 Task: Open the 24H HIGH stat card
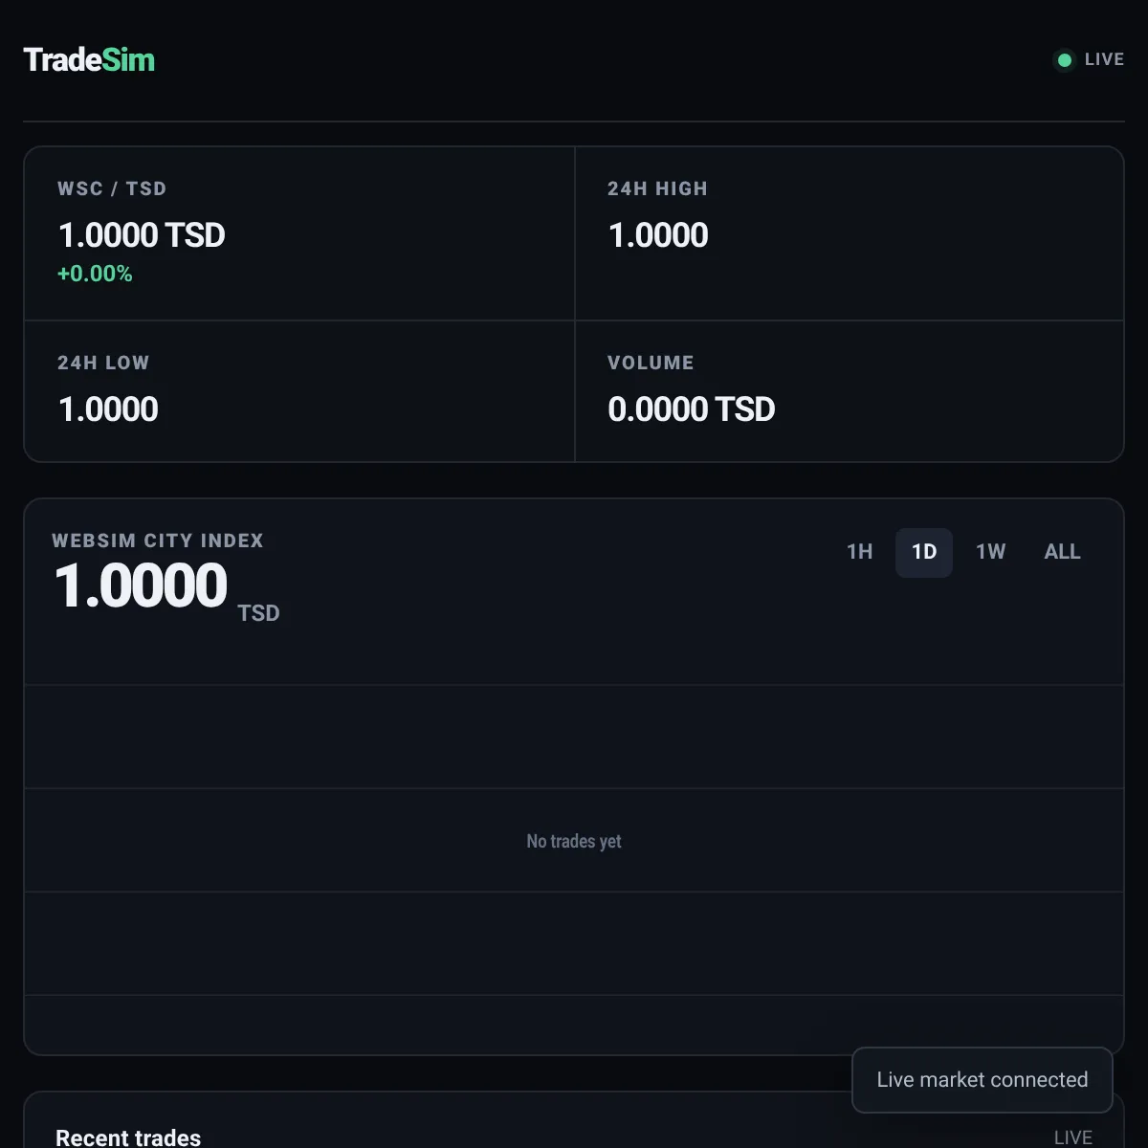(x=850, y=233)
